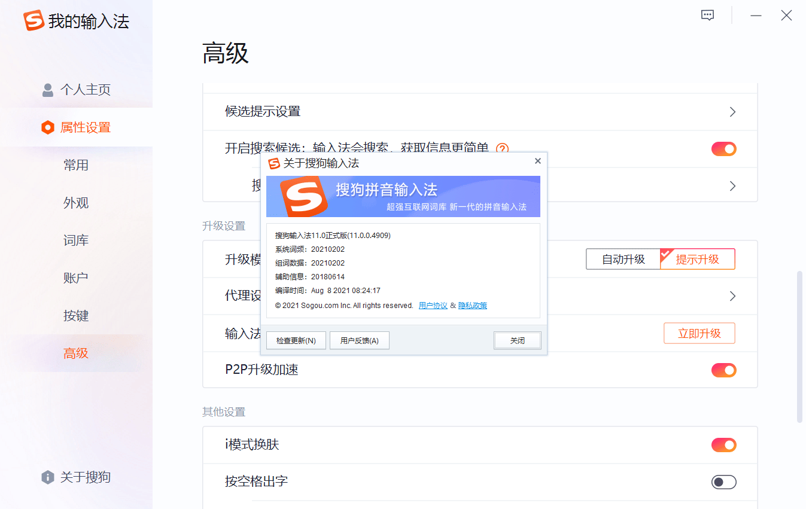Enable the 按空格出字 toggle
806x509 pixels.
[x=724, y=481]
